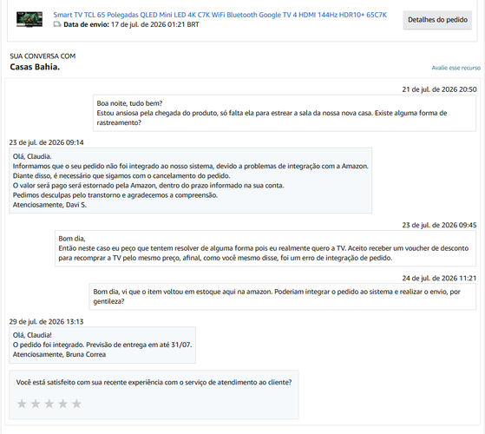Select the message from Davi S. about cancellation
This screenshot has height=434, width=485.
(x=191, y=181)
